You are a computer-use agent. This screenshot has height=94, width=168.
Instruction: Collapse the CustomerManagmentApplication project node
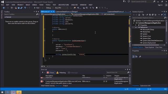pyautogui.click(x=134, y=23)
